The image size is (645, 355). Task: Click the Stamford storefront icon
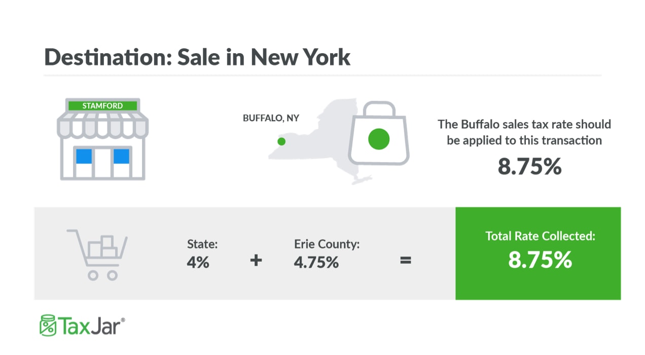click(103, 139)
